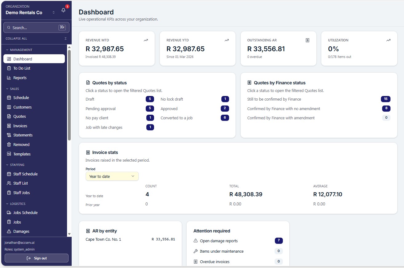Image resolution: width=404 pixels, height=268 pixels.
Task: Click the trend icon on Revenue MTD card
Action: click(x=146, y=40)
